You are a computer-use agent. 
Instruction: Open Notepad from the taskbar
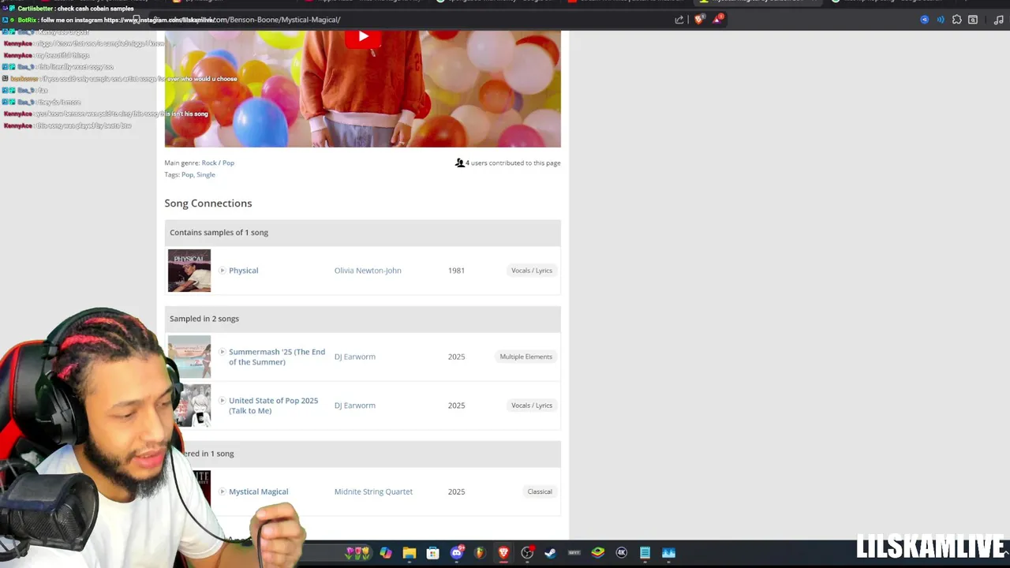coord(645,553)
